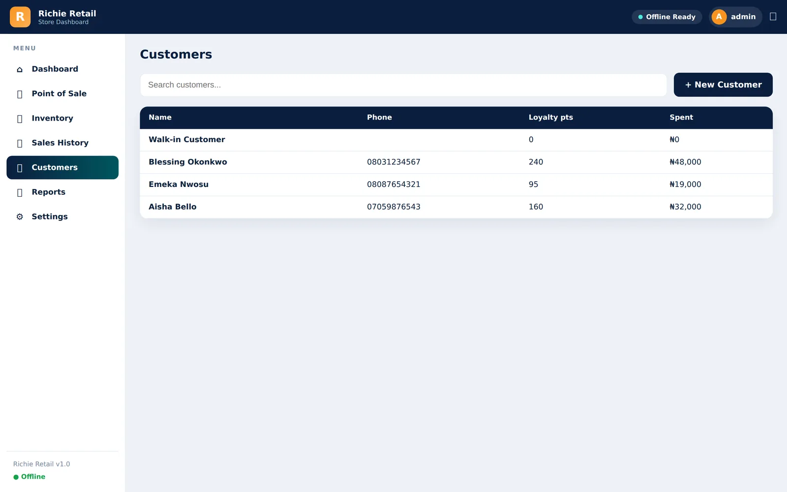Click the Inventory sidebar icon
787x492 pixels.
20,119
